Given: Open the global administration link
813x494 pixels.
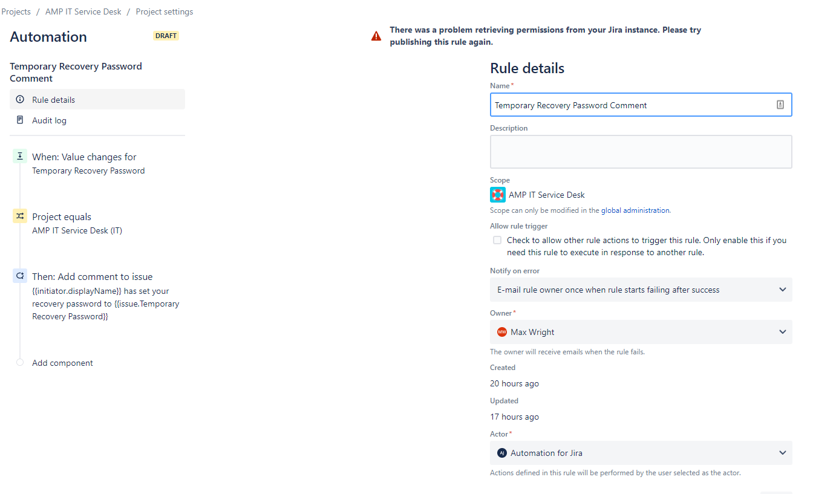Looking at the screenshot, I should tap(635, 210).
